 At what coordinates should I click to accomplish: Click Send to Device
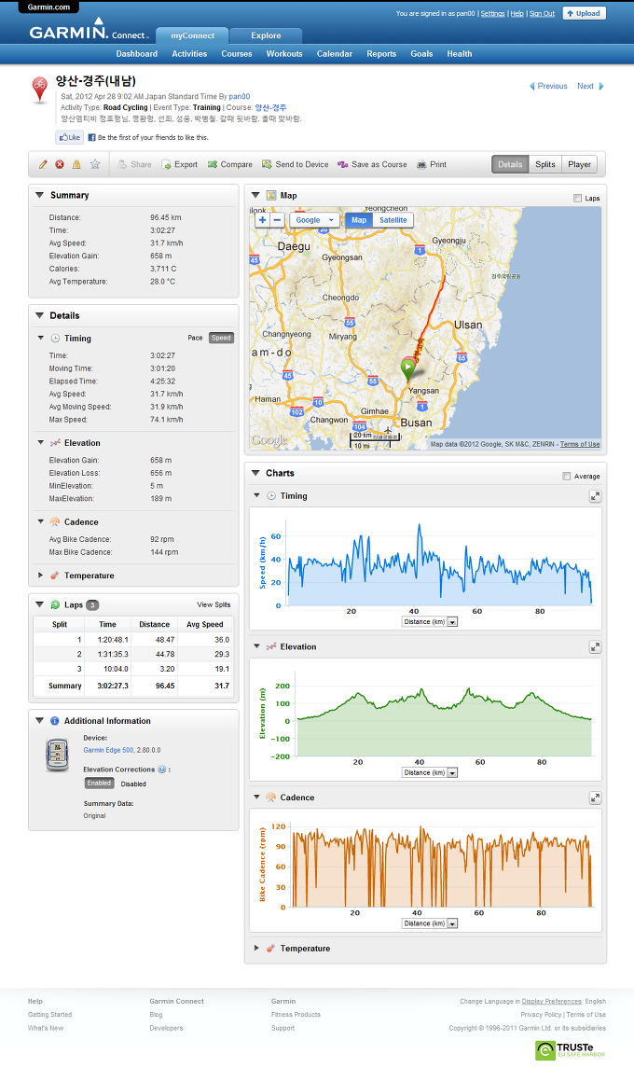coord(296,164)
